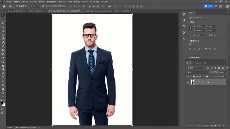Open the layer filter kind dropdown
Screen dimensions: 230x129
(195, 68)
